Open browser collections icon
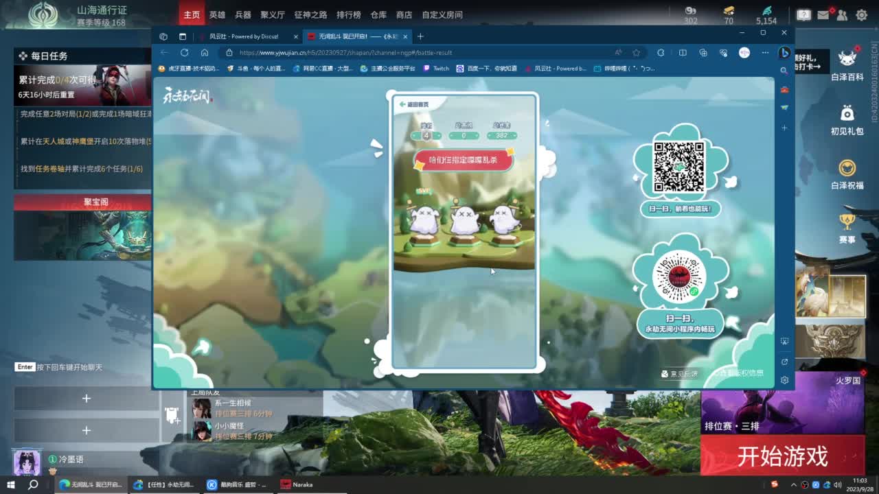 (703, 53)
